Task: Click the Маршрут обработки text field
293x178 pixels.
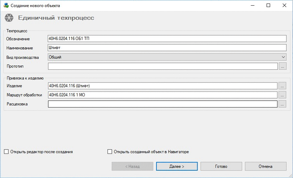Action: click(163, 94)
